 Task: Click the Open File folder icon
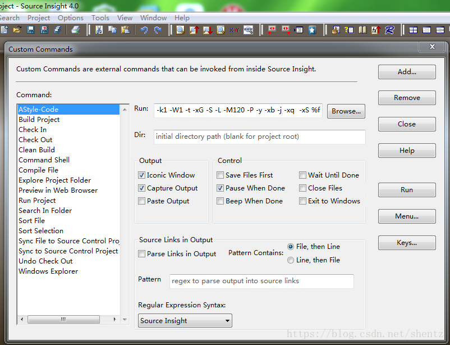pyautogui.click(x=17, y=30)
